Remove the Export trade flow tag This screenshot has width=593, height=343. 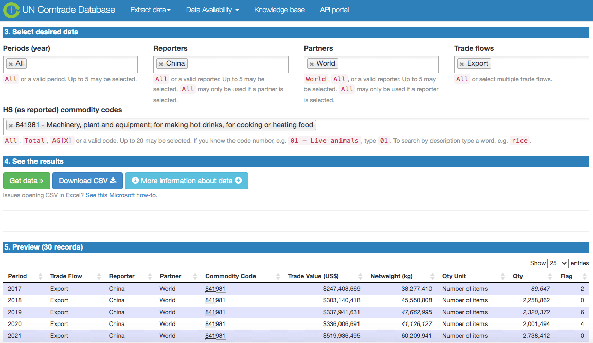pos(462,64)
